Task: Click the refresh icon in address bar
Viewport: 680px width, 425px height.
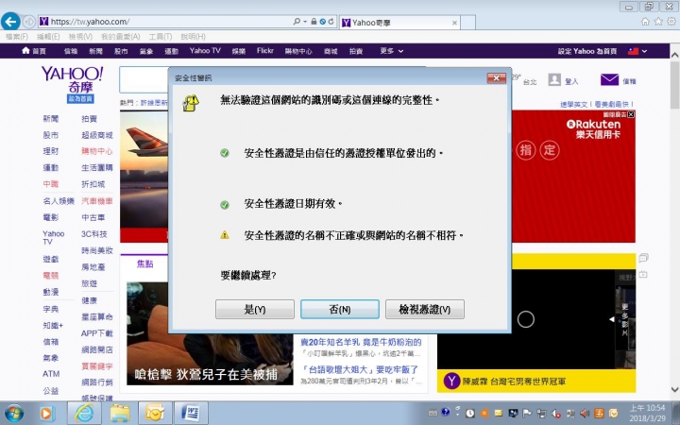Action: coord(331,21)
